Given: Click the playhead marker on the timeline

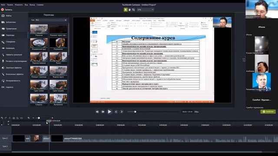Looking at the screenshot, I should (49, 121).
